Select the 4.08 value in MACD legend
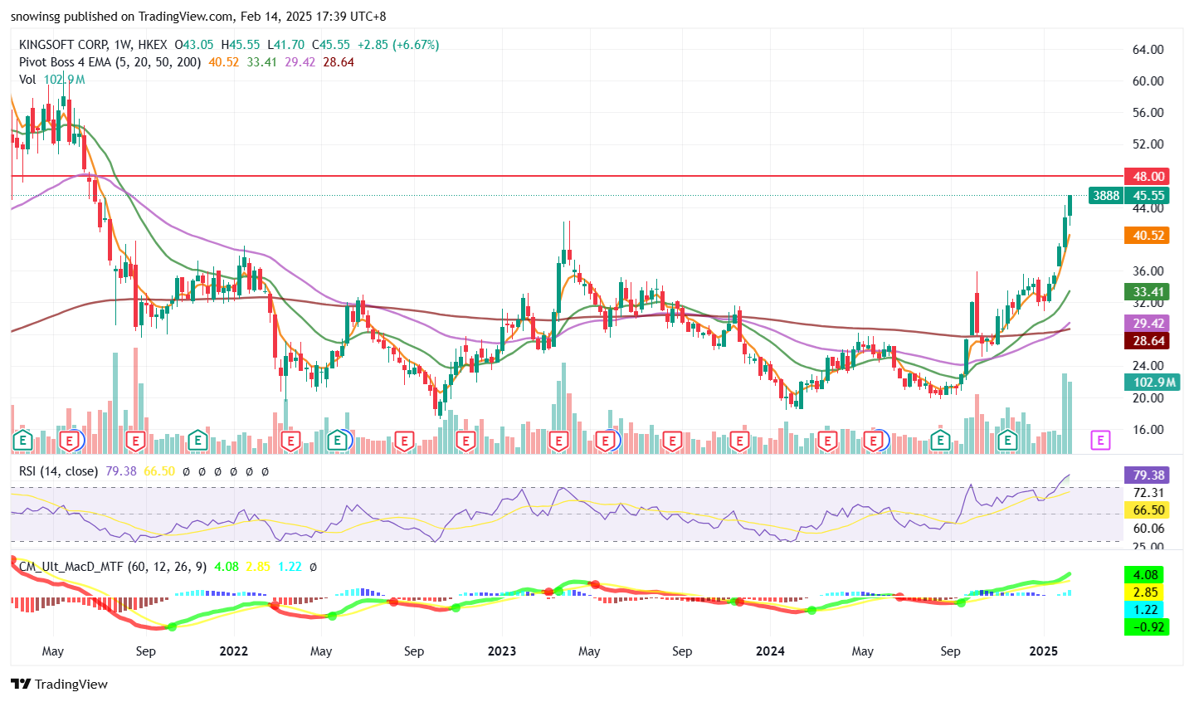This screenshot has height=702, width=1194. (227, 567)
